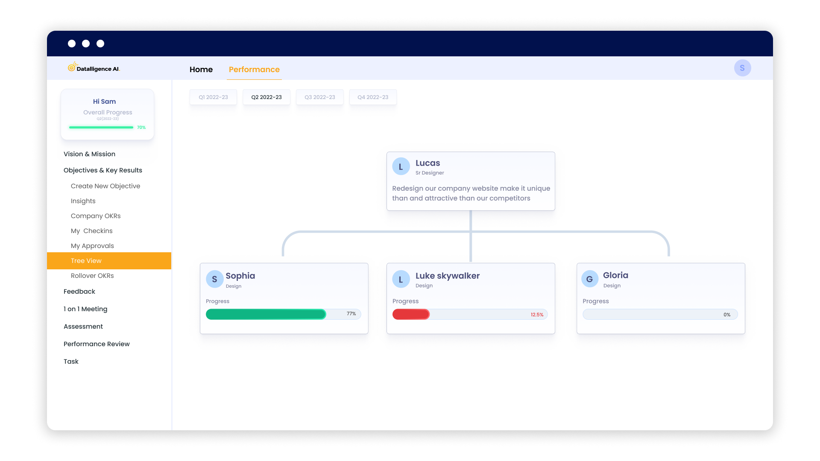This screenshot has width=820, height=461.
Task: Expand Objectives & Key Results section
Action: (x=102, y=170)
